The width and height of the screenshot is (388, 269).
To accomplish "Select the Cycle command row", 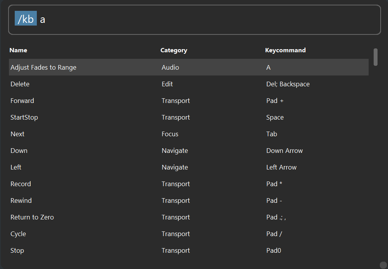I will [x=188, y=234].
